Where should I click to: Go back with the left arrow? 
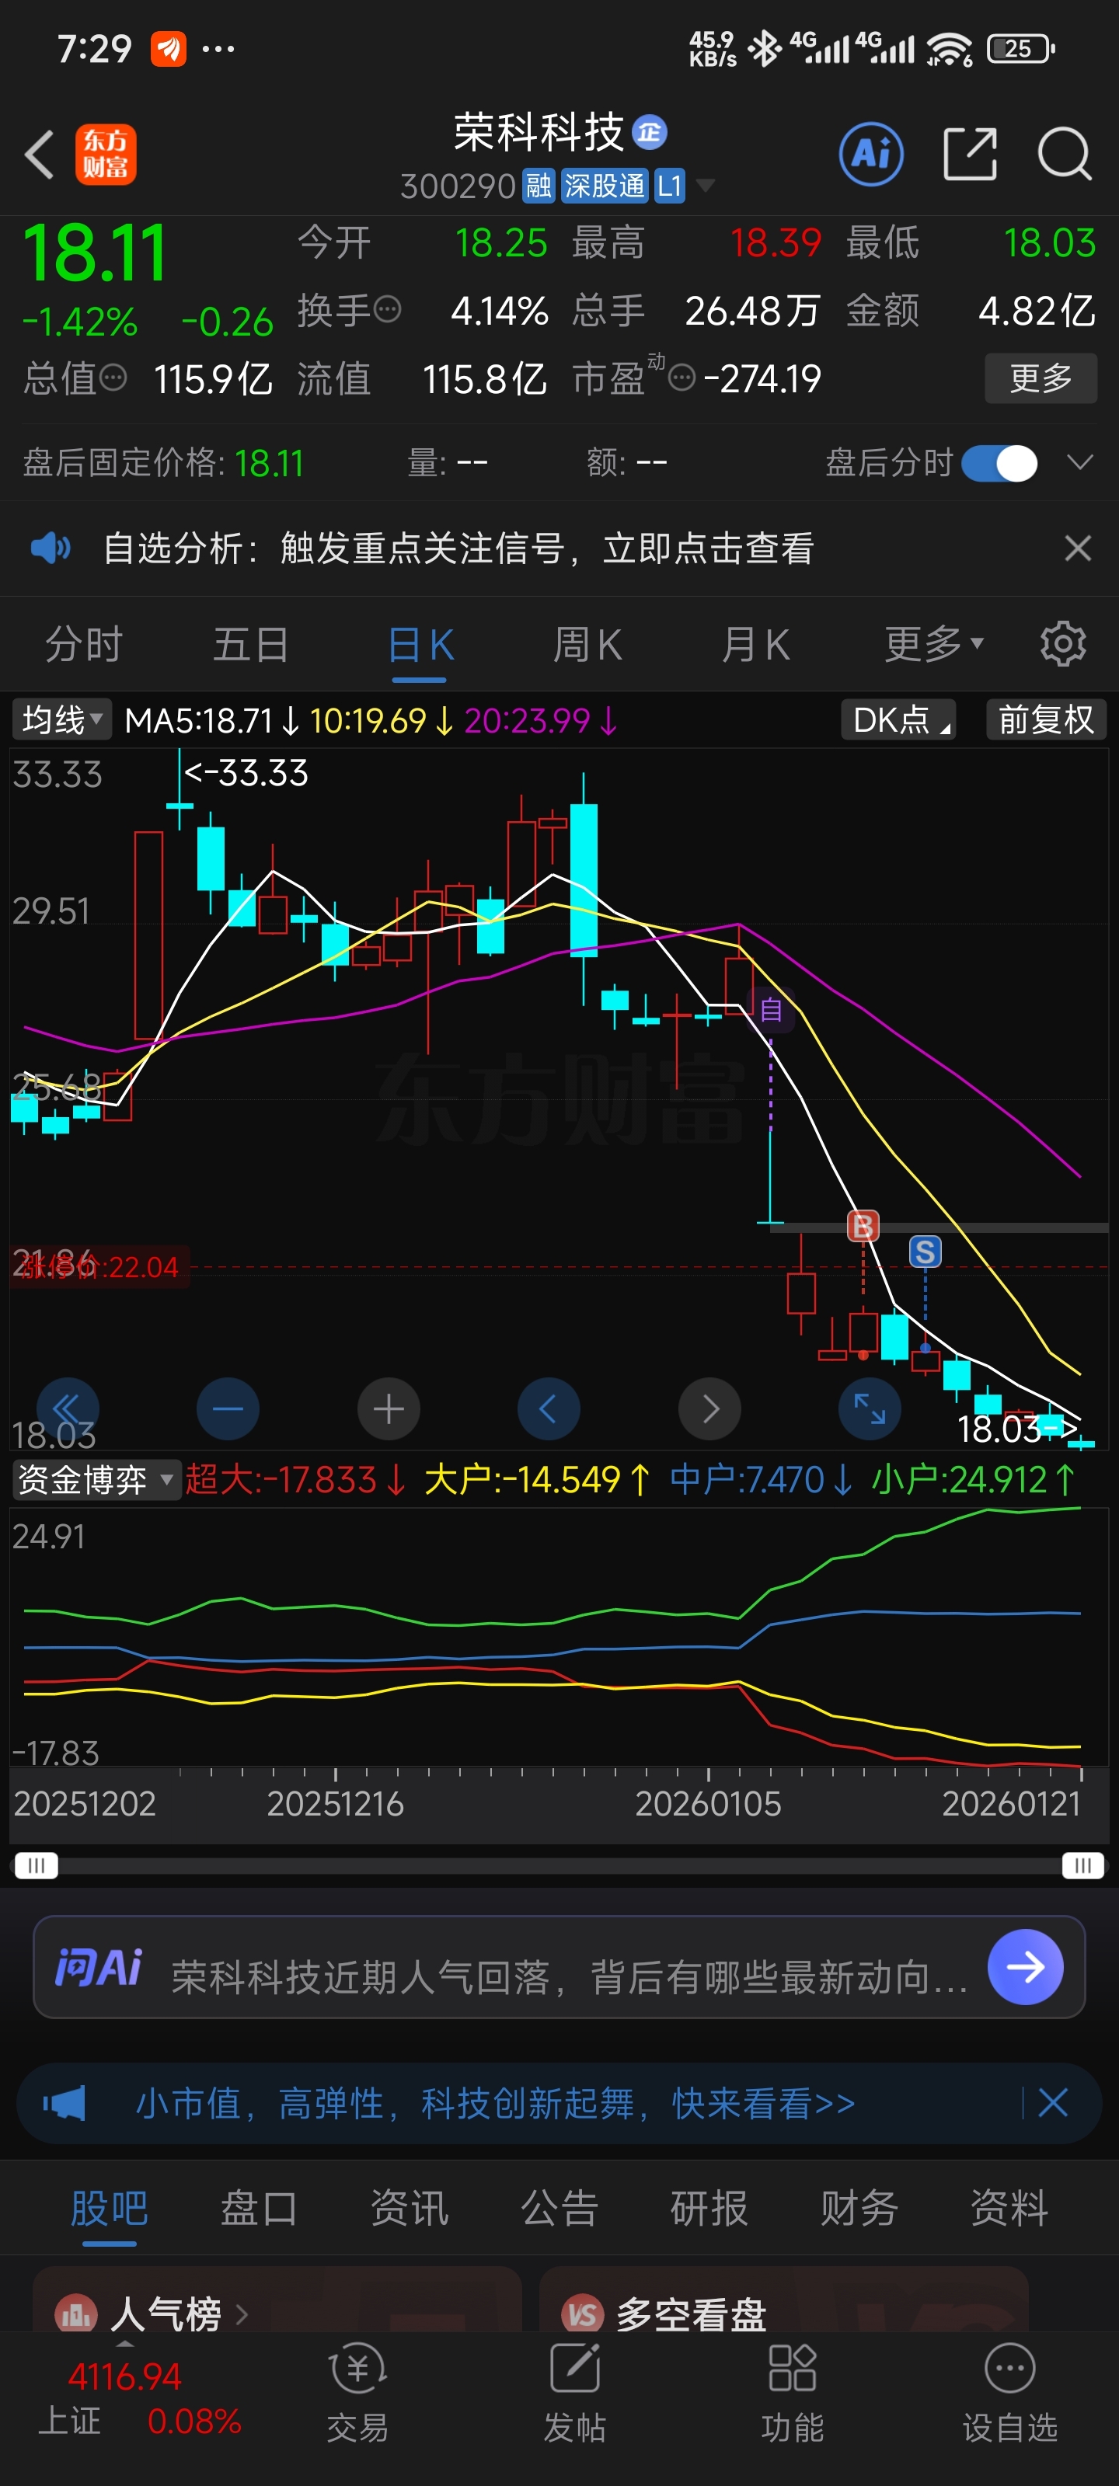tap(40, 155)
